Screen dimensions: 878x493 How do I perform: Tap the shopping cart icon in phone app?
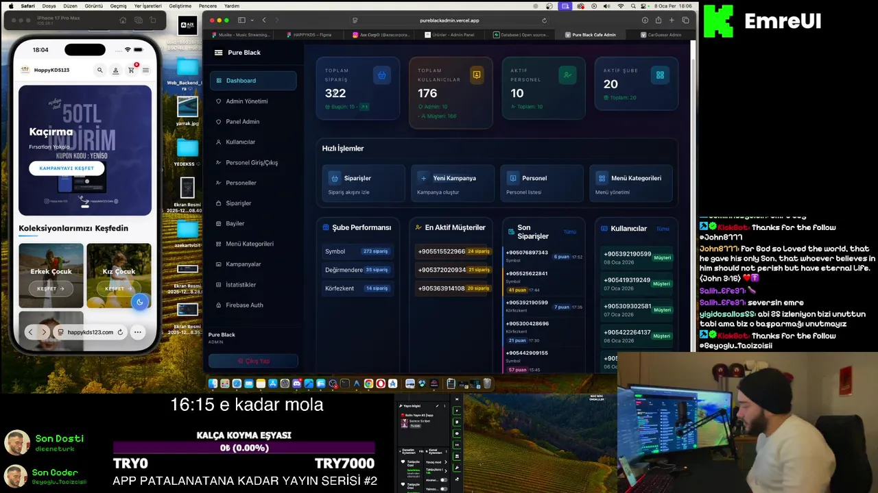pos(131,70)
